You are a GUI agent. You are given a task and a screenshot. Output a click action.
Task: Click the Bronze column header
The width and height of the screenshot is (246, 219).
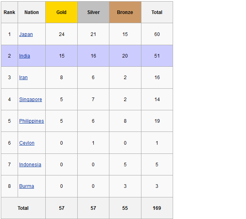click(x=125, y=12)
